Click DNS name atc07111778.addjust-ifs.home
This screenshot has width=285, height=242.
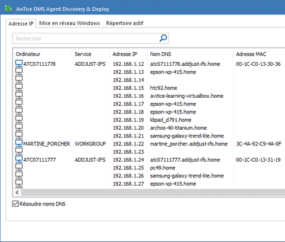point(185,64)
